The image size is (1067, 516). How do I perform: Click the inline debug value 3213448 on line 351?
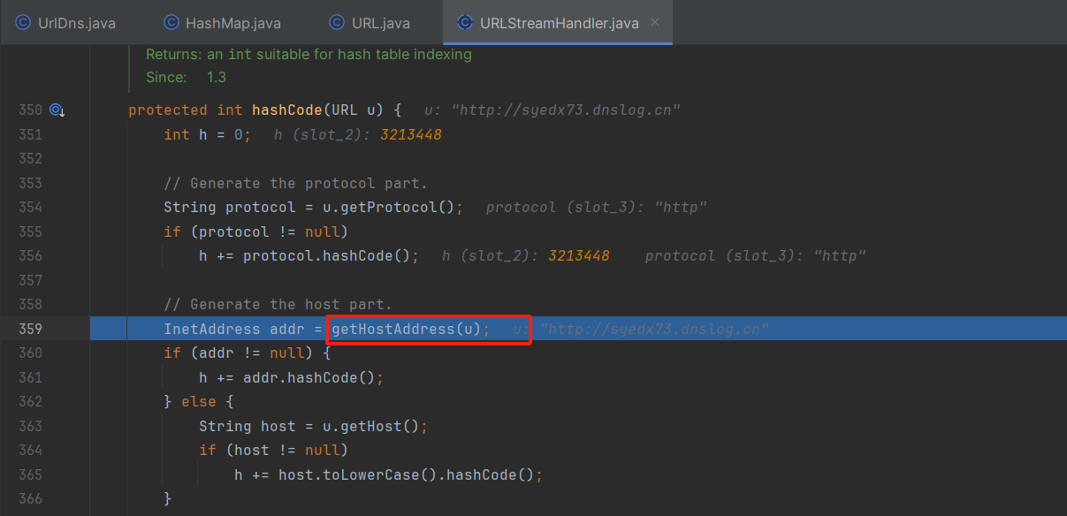click(411, 134)
